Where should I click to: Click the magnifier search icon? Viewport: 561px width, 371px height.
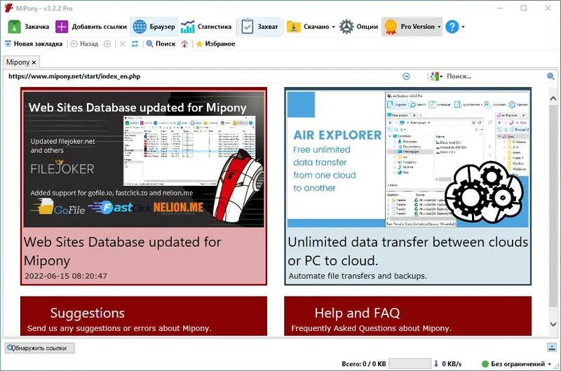point(550,76)
